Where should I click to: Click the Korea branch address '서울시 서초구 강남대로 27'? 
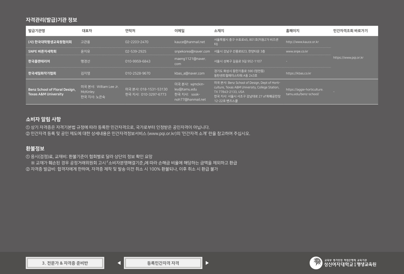coord(247,99)
